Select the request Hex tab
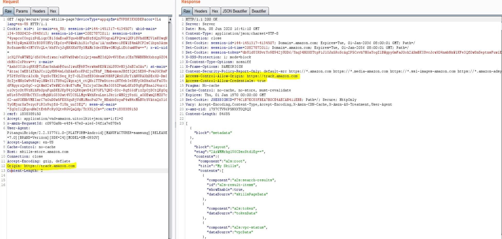Viewport: 502px width, 239px height. 53,11
